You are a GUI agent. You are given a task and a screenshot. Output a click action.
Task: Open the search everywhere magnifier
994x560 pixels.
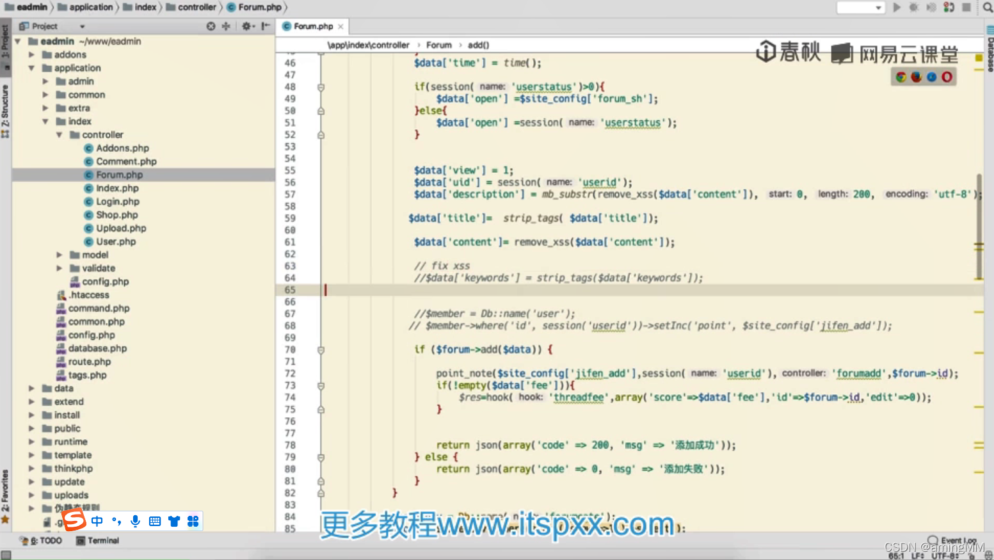[x=988, y=8]
